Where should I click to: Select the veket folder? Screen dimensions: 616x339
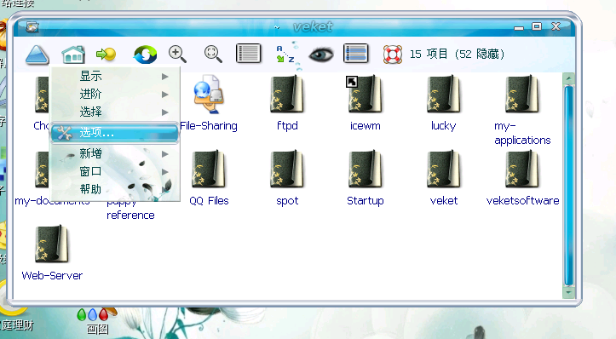[x=443, y=169]
